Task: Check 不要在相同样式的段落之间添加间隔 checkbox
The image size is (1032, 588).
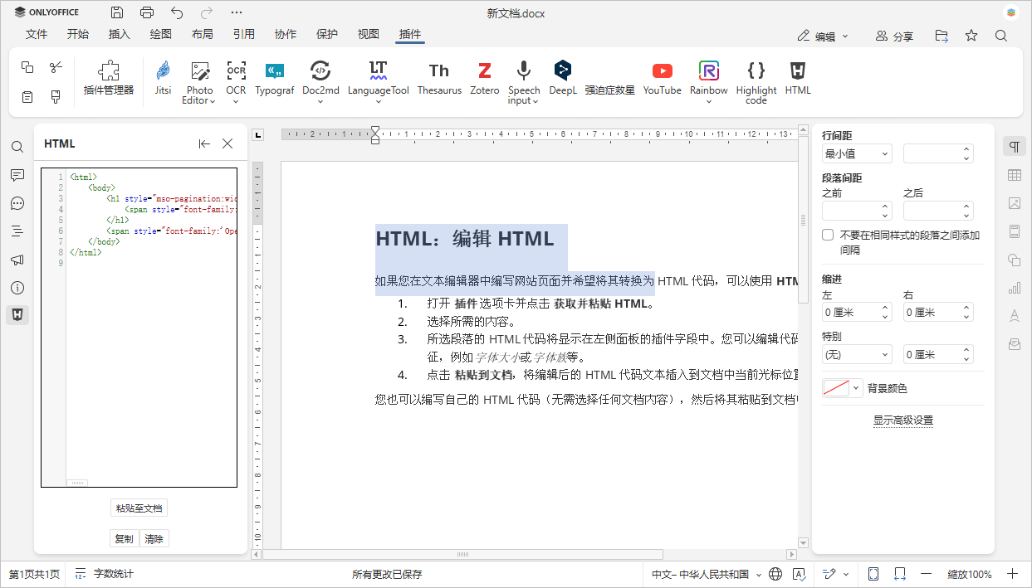Action: [x=827, y=234]
